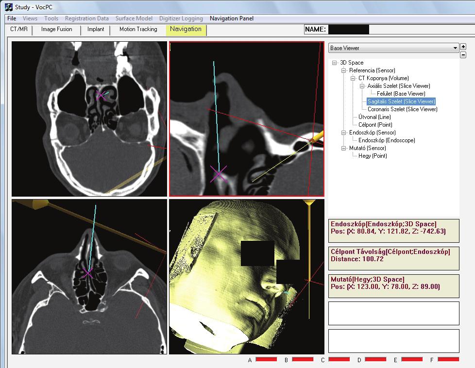Screen dimensions: 475x368
Task: Switch to the CT/MR tab
Action: click(19, 30)
